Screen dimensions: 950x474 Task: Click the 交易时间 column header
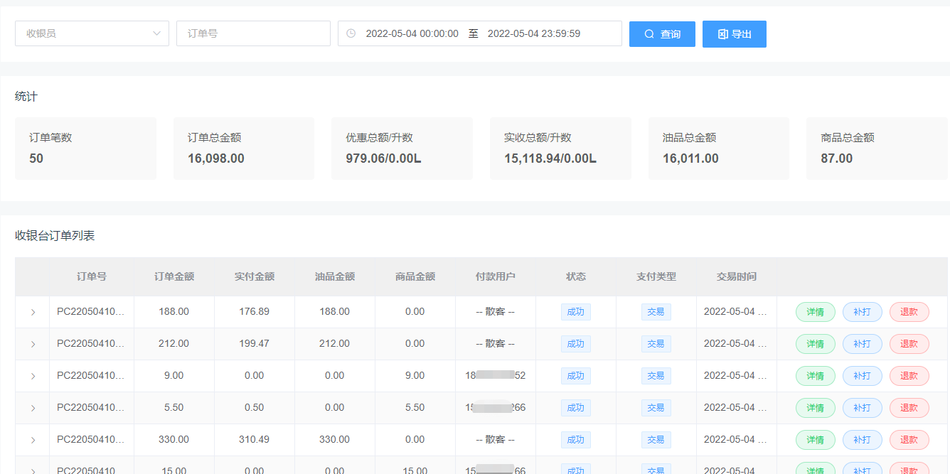click(737, 276)
